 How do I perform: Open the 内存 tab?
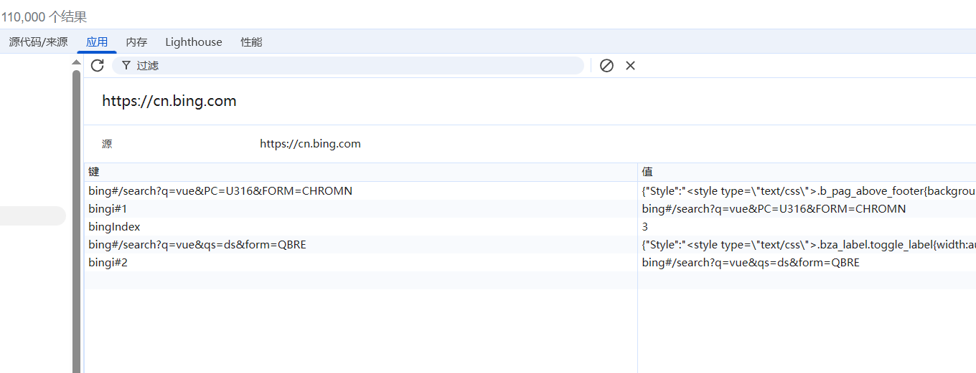[136, 42]
